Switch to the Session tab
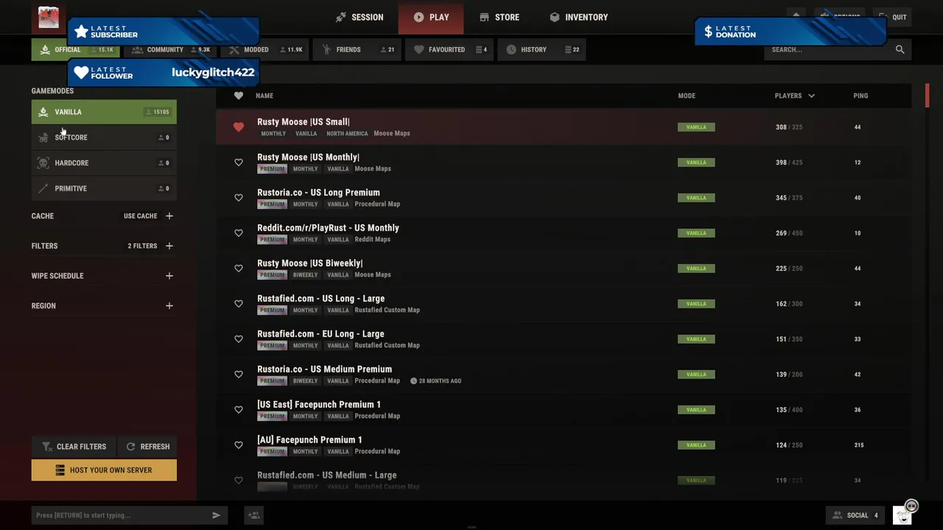 pos(360,17)
